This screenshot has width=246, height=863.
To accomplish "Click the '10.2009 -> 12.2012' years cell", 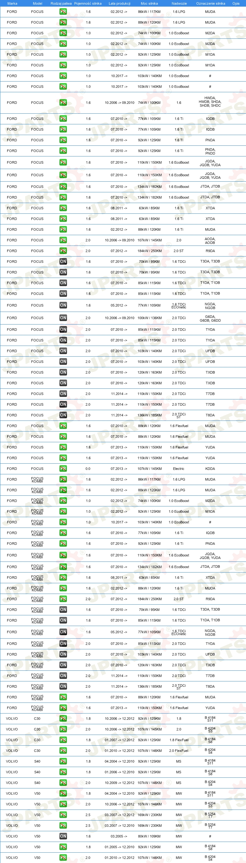I will [120, 783].
